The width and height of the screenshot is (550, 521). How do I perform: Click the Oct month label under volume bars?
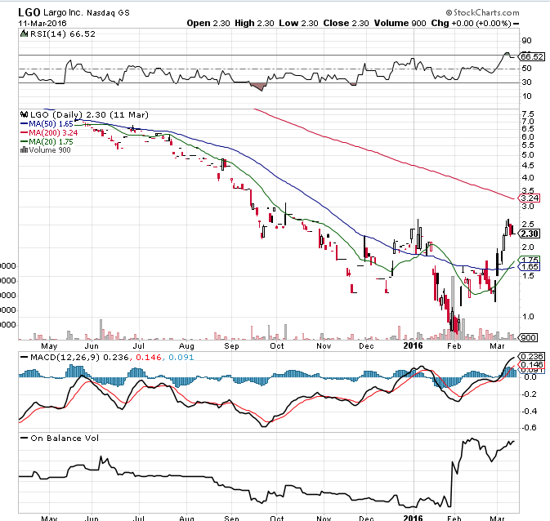276,346
